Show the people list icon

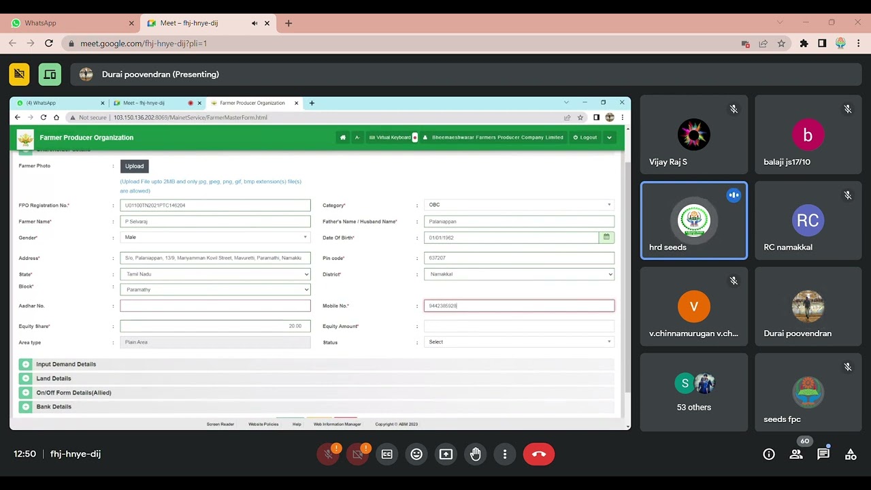pyautogui.click(x=796, y=454)
